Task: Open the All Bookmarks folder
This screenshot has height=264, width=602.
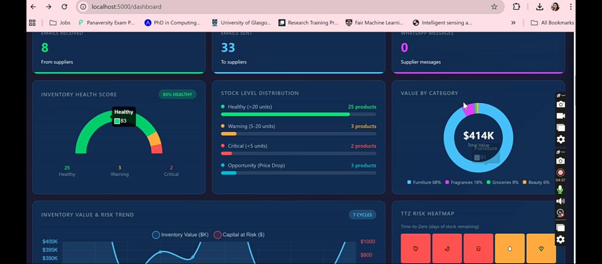Action: click(552, 23)
